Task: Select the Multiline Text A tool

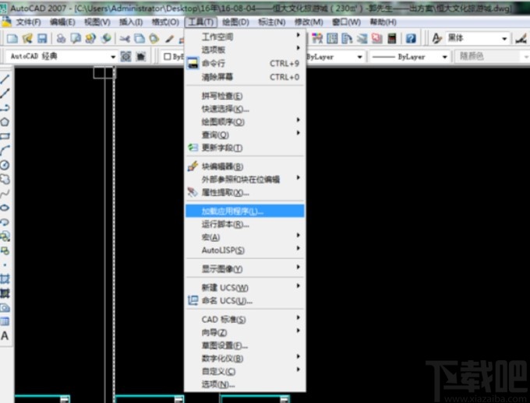Action: pyautogui.click(x=5, y=336)
